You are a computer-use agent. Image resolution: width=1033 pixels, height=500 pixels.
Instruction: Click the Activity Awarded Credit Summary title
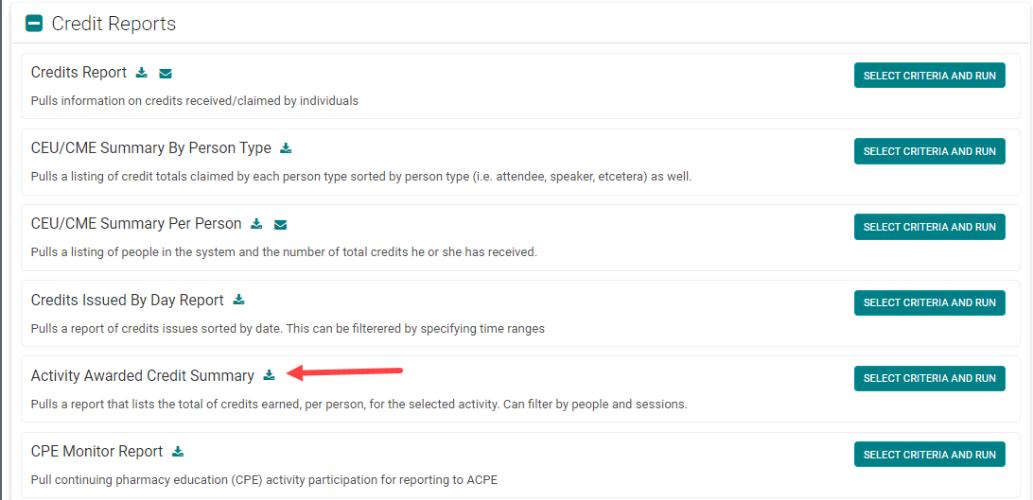142,376
